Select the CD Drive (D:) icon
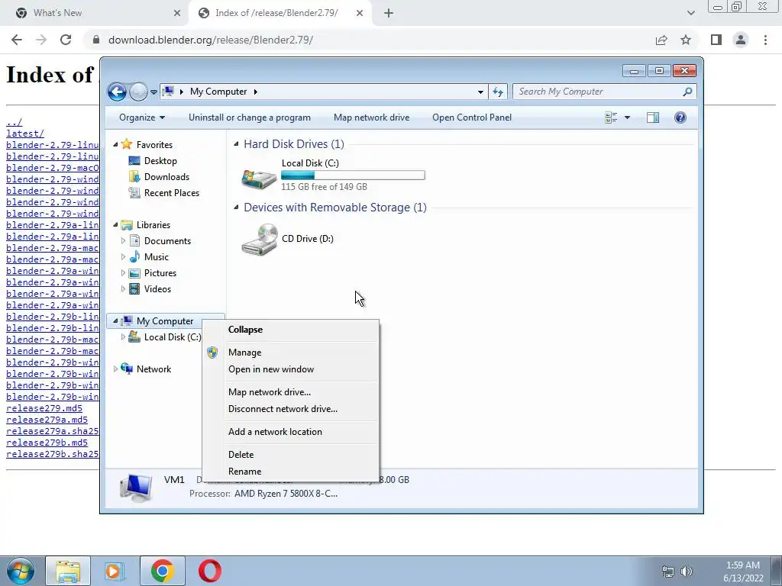Image resolution: width=782 pixels, height=586 pixels. (x=260, y=240)
